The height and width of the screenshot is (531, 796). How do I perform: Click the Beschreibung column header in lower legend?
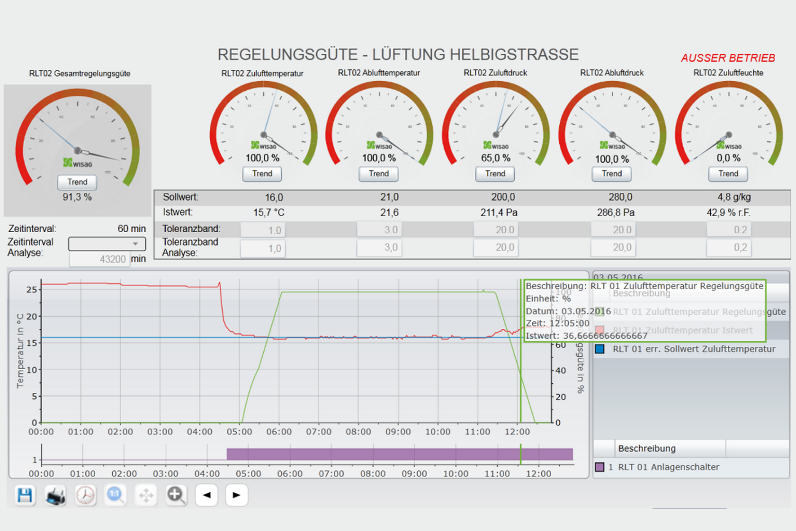(x=669, y=448)
